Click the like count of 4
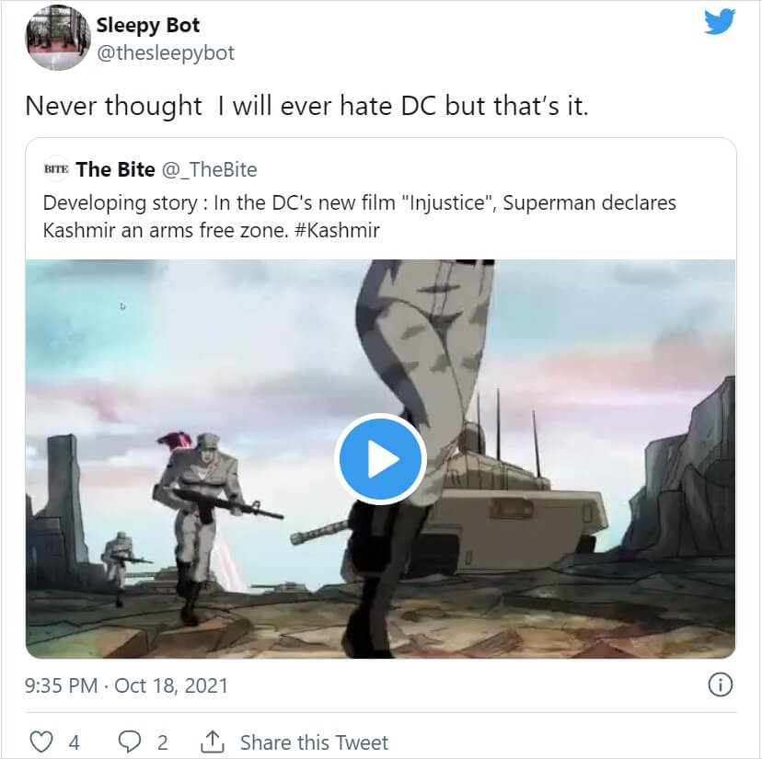 [x=74, y=742]
